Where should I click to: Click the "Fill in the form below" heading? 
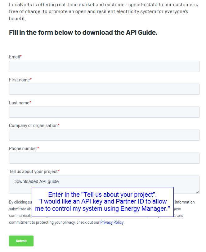[83, 32]
